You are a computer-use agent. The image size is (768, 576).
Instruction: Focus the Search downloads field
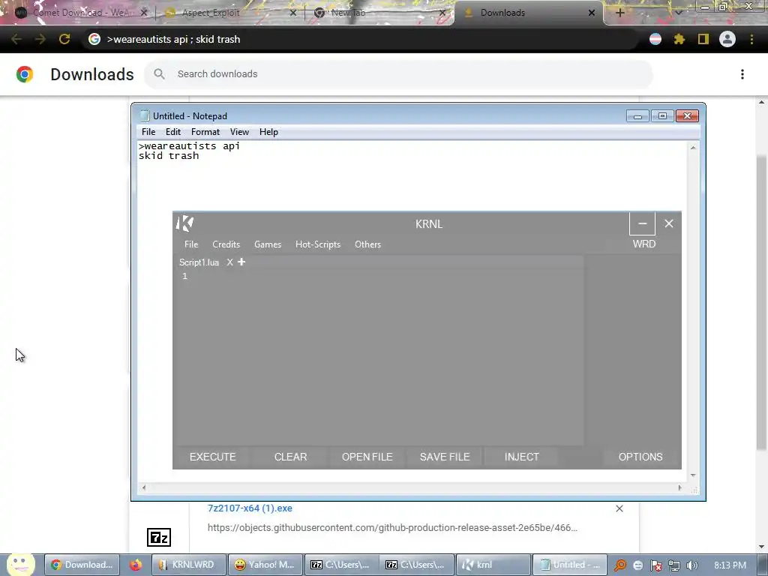point(398,74)
